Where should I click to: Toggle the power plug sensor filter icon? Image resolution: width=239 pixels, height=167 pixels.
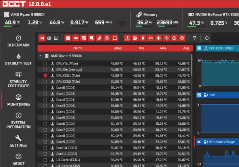point(143,38)
